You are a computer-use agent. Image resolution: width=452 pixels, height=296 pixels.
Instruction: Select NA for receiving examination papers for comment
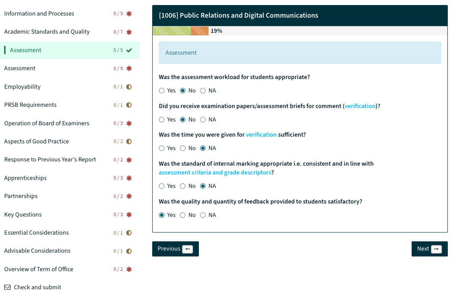point(203,119)
